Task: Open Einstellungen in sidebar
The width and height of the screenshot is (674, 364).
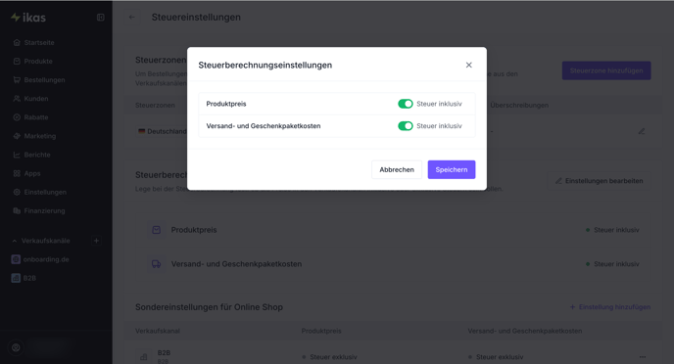Action: (x=45, y=193)
